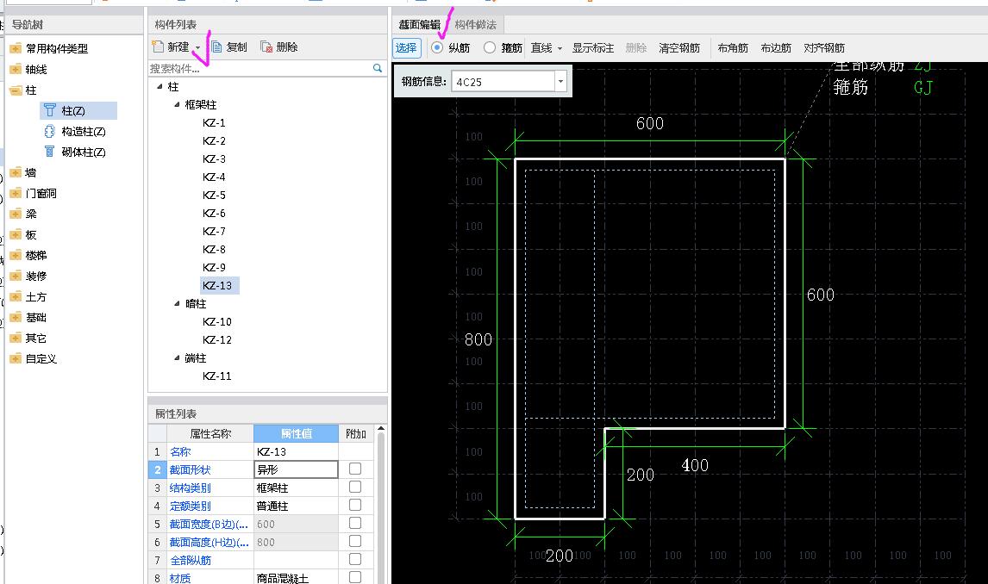
Task: Click the 名称 value cell KZ-13
Action: (297, 451)
